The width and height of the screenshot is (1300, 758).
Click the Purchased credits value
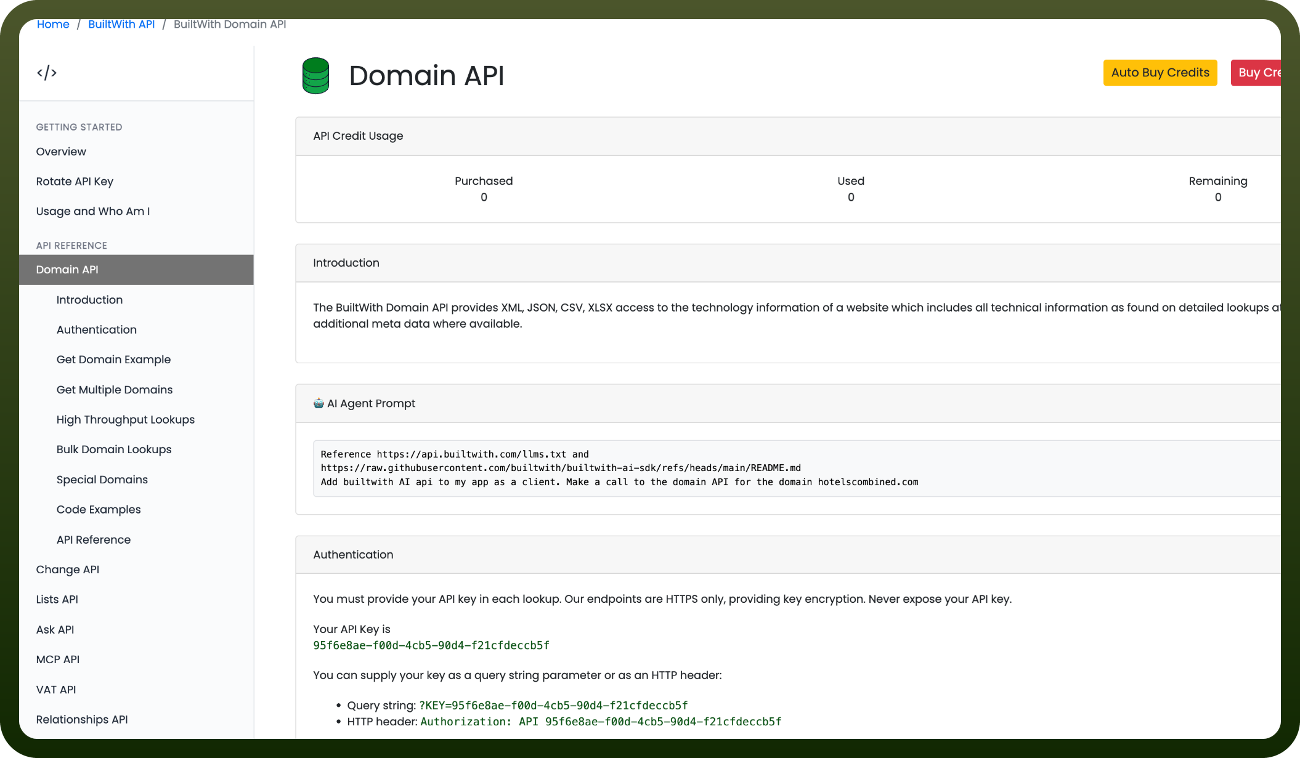pos(484,197)
